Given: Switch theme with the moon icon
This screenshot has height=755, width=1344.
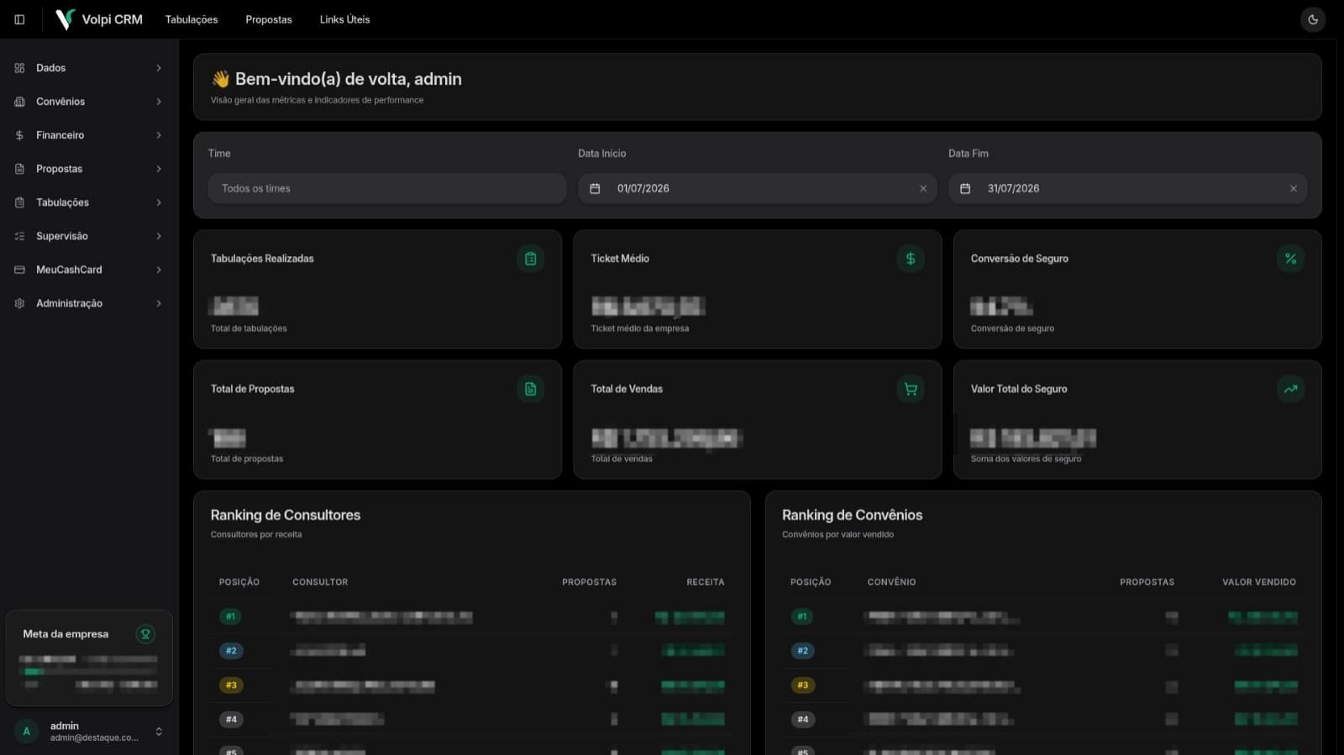Looking at the screenshot, I should tap(1313, 19).
